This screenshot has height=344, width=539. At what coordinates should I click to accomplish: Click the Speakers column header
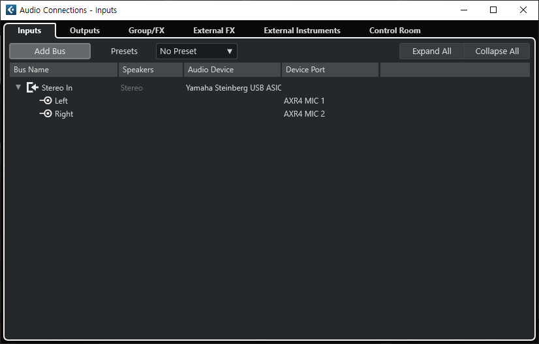click(151, 70)
